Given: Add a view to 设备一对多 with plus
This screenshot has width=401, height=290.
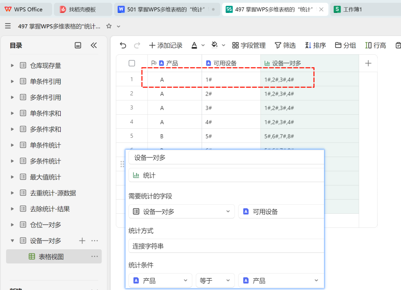Looking at the screenshot, I should coord(82,241).
